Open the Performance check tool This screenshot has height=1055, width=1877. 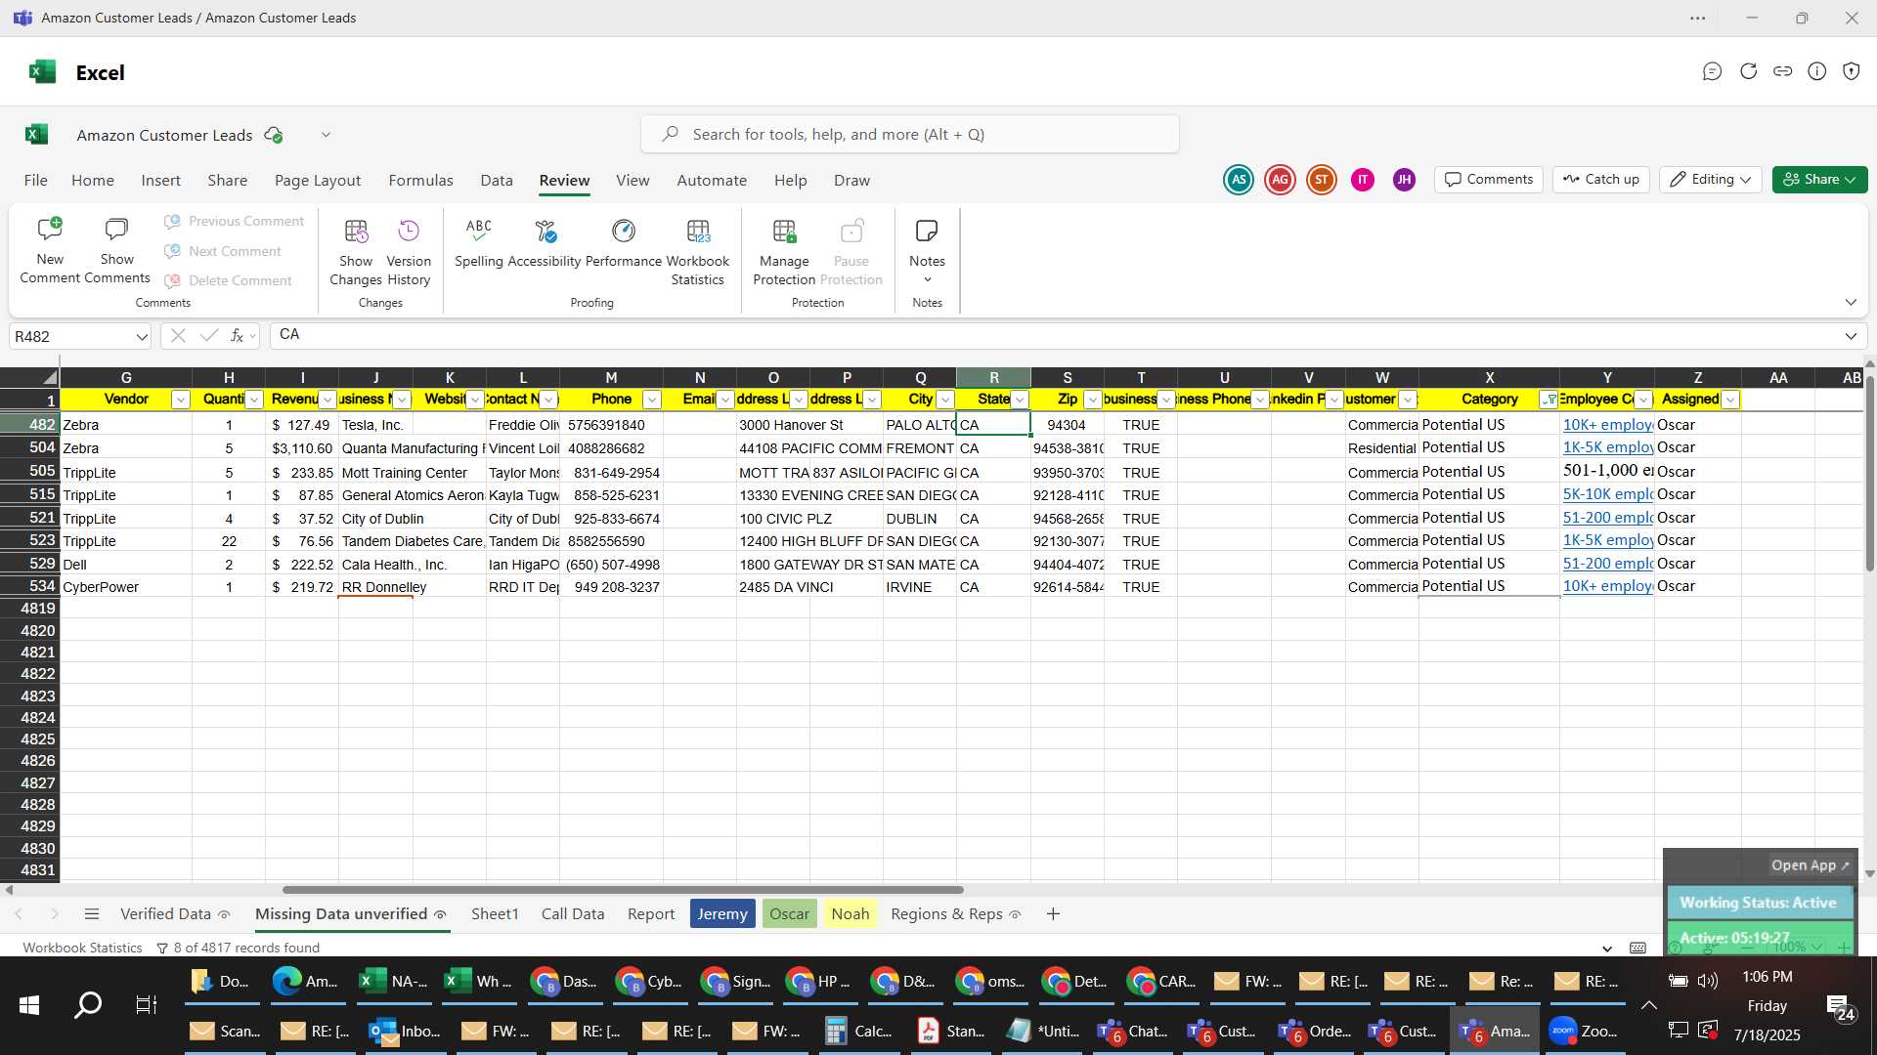point(624,242)
